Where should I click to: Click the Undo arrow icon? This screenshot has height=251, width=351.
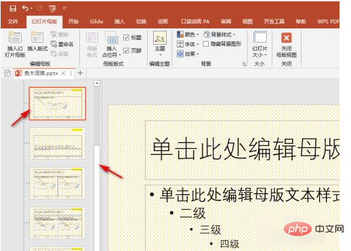click(25, 8)
